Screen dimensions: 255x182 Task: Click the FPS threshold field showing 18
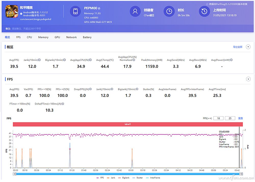[219, 118]
